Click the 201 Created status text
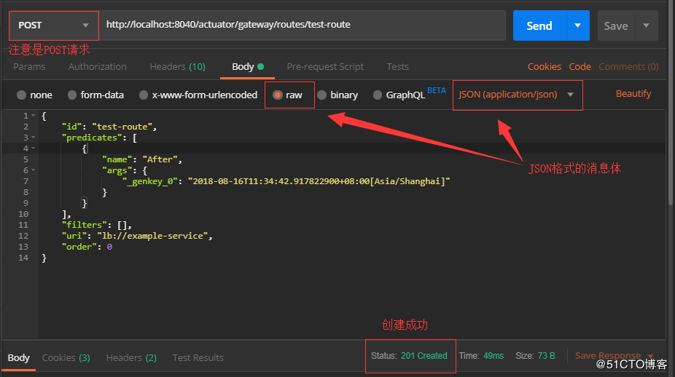675x377 pixels. click(424, 356)
